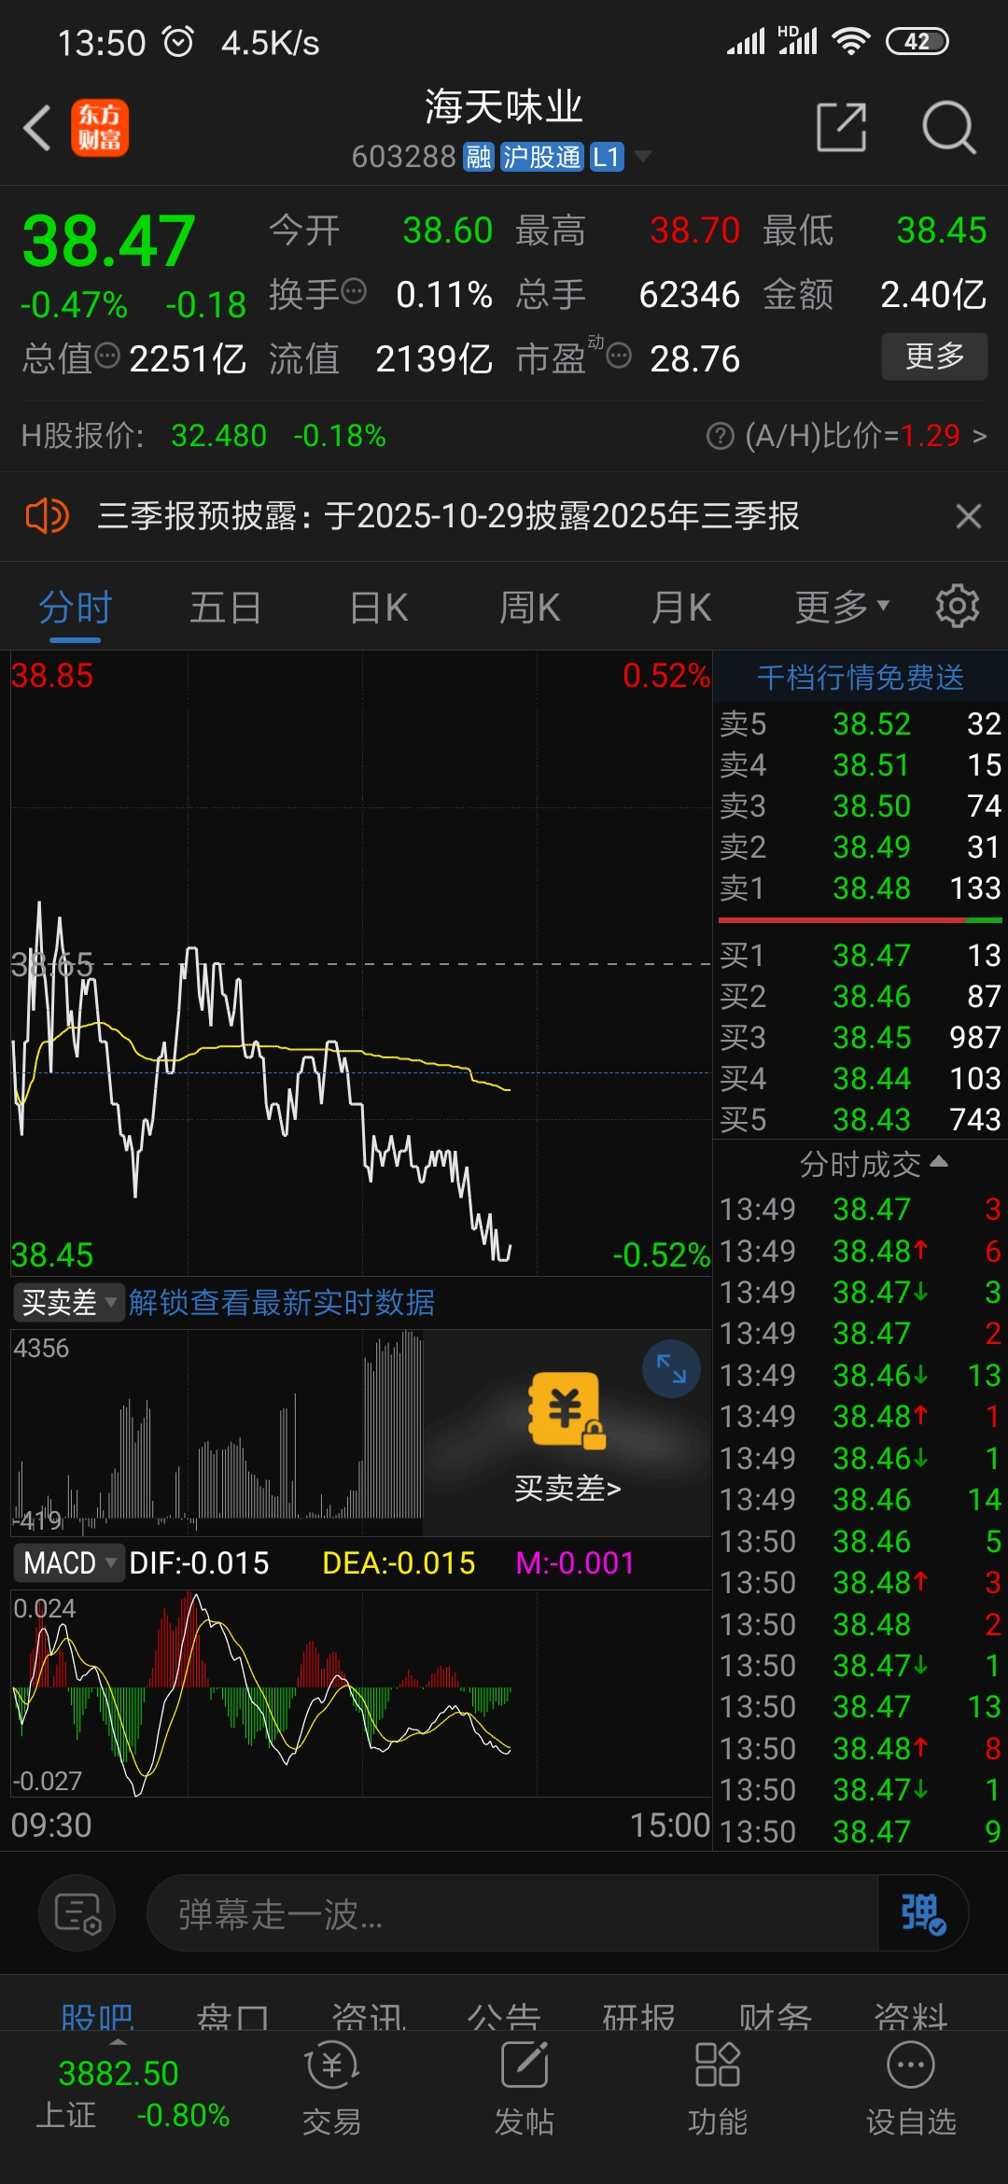Image resolution: width=1008 pixels, height=2184 pixels.
Task: Open the 财务 tab
Action: 775,2016
